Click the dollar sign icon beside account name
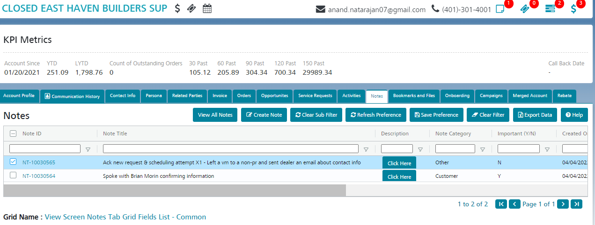This screenshot has width=595, height=225. point(177,8)
